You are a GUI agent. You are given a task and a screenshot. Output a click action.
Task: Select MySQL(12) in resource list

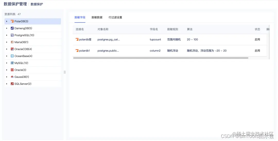tap(33, 63)
